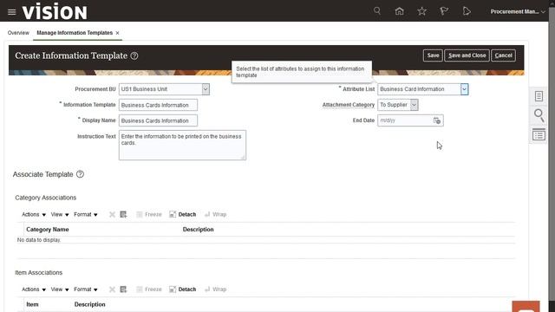Select the Manage Information Templates tab
Screen dimensions: 555x312
coord(75,33)
